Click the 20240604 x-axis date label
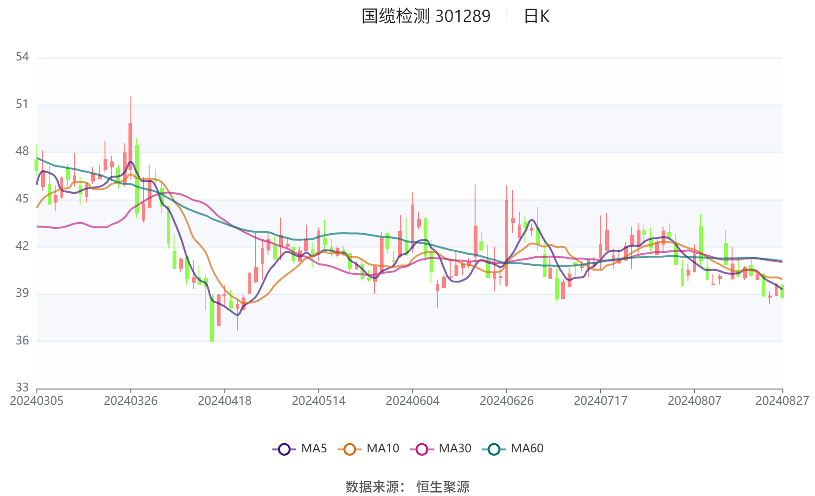815x496 pixels. [x=412, y=401]
